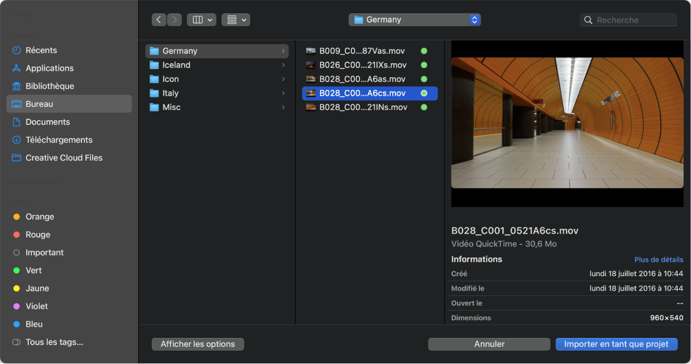Select file B009_C0...87Vas.mov
This screenshot has height=364, width=691.
click(361, 51)
